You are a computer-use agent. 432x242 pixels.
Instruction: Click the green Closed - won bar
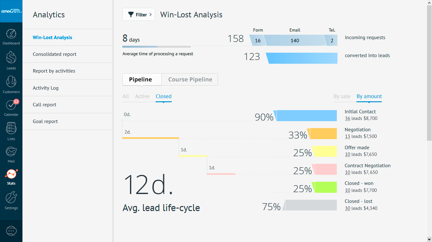click(326, 187)
